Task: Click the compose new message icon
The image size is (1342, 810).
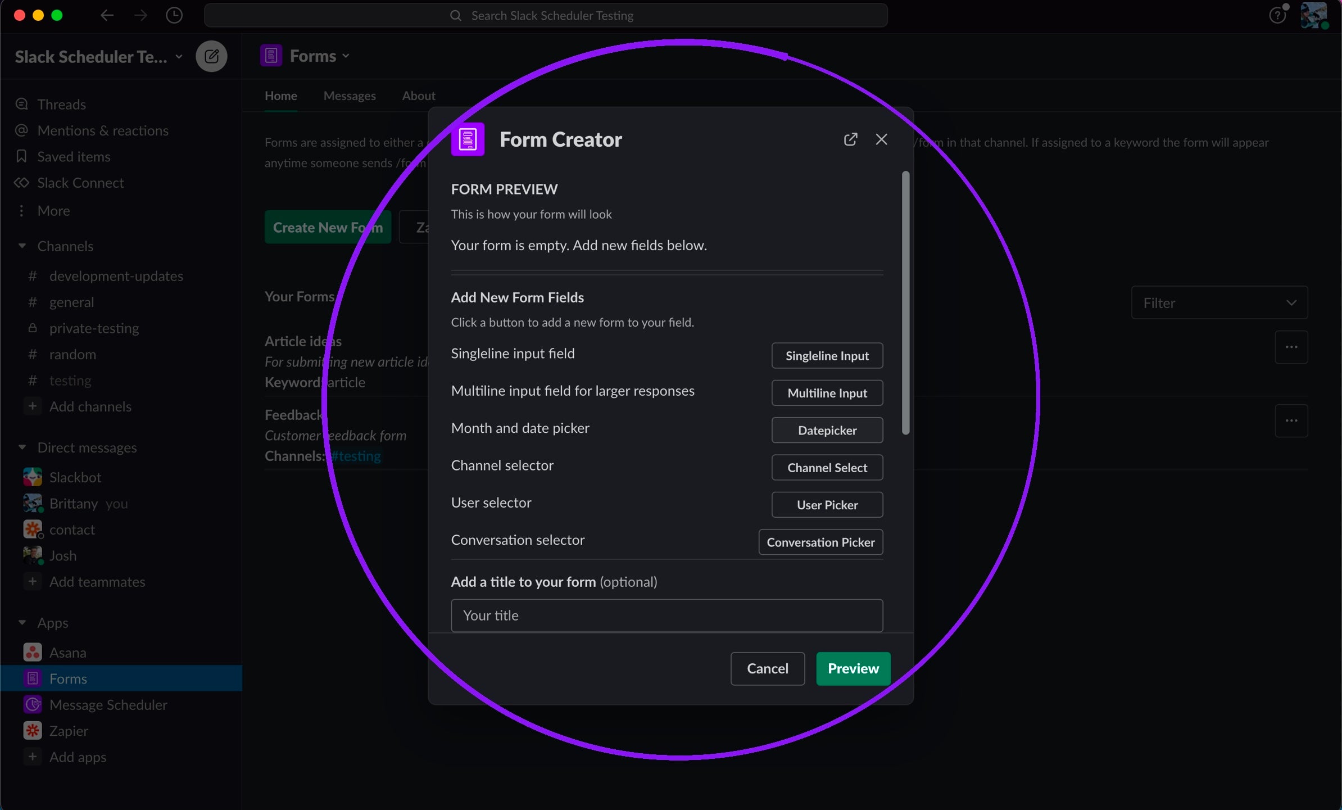Action: click(x=211, y=56)
